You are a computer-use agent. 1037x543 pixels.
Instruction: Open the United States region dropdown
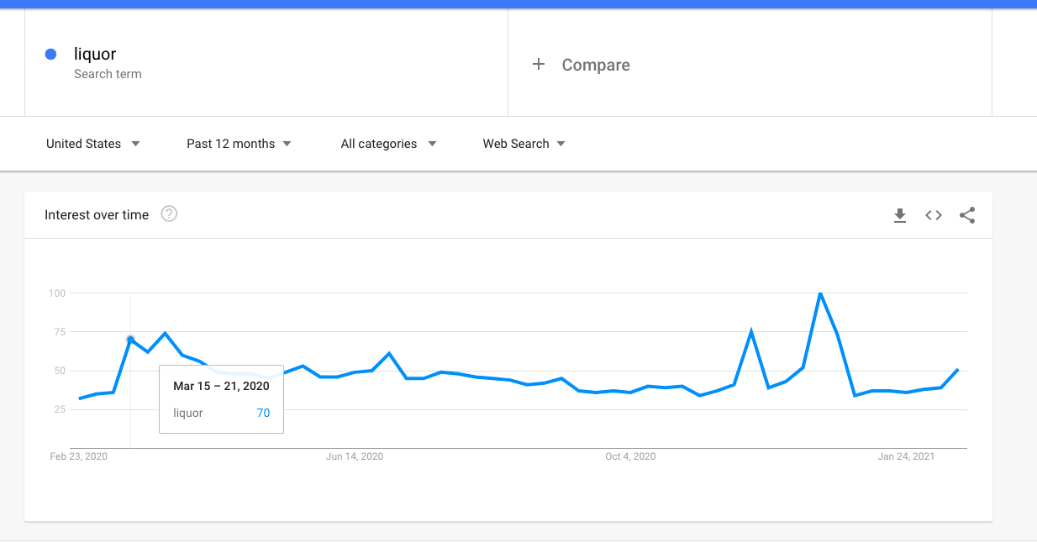pyautogui.click(x=92, y=144)
